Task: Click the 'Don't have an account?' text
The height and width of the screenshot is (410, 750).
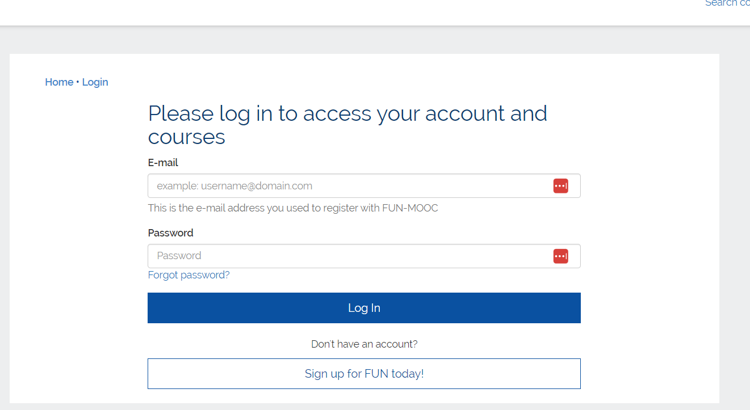Action: [364, 344]
